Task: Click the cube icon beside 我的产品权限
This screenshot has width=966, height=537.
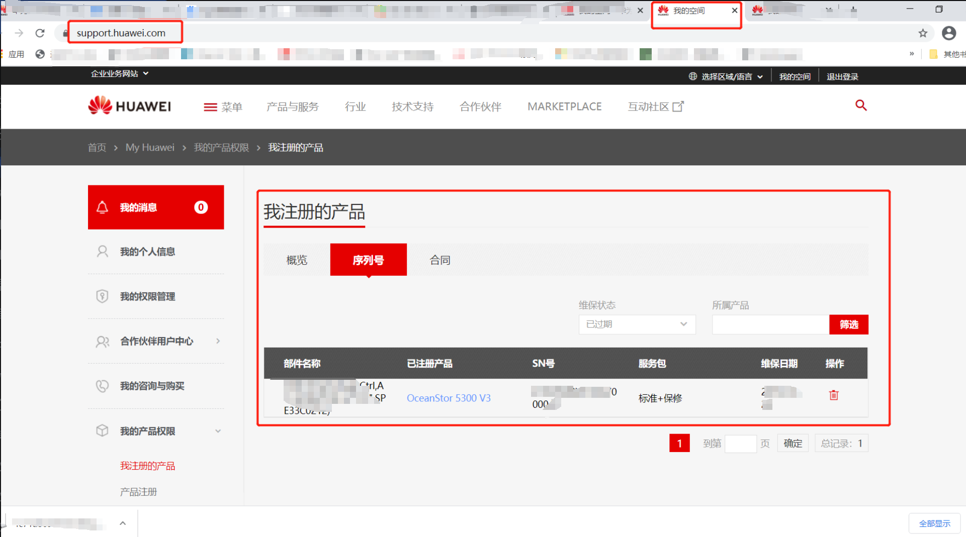Action: click(102, 431)
